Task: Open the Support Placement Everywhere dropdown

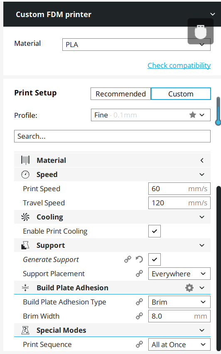Action: click(x=179, y=274)
